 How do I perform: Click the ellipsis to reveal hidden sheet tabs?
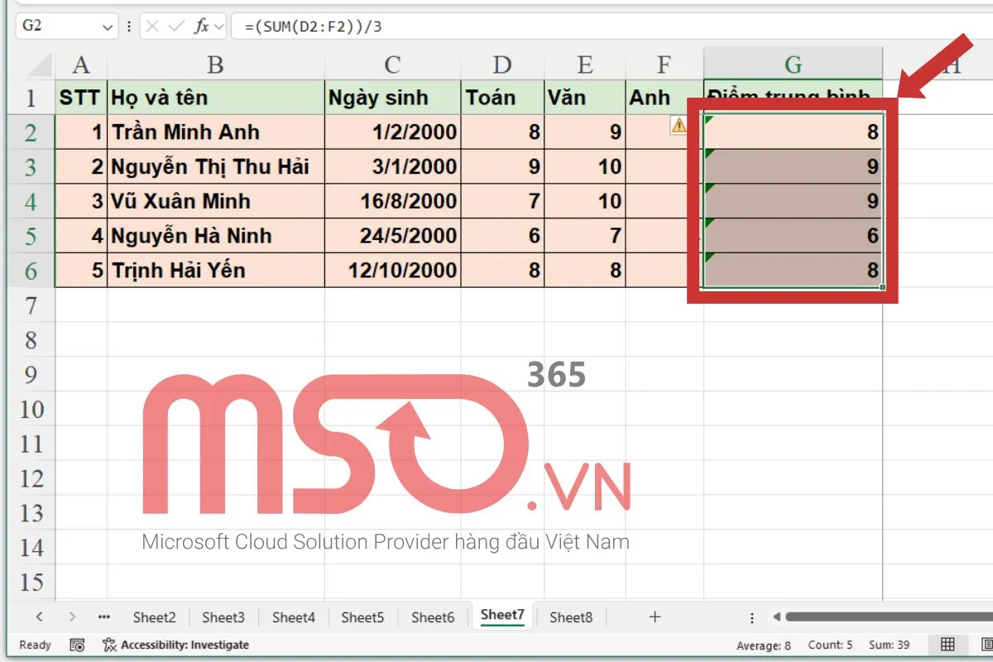point(103,616)
